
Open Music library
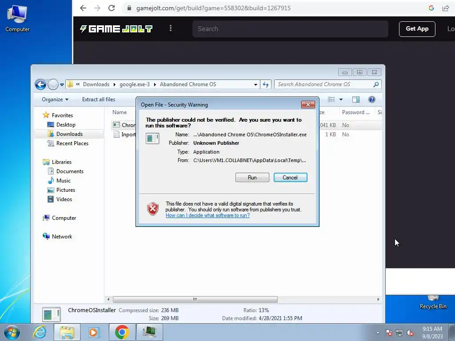[x=63, y=180]
